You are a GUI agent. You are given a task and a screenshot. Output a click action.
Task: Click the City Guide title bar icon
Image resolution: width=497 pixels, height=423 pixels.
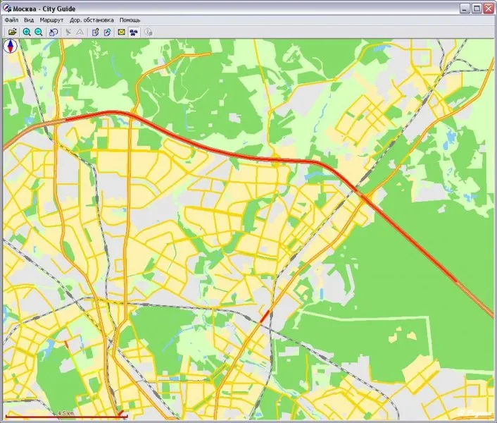7,8
